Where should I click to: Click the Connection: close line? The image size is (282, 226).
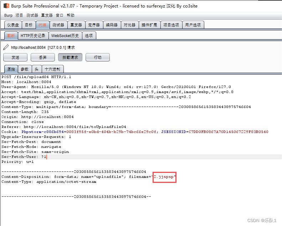tap(22, 122)
